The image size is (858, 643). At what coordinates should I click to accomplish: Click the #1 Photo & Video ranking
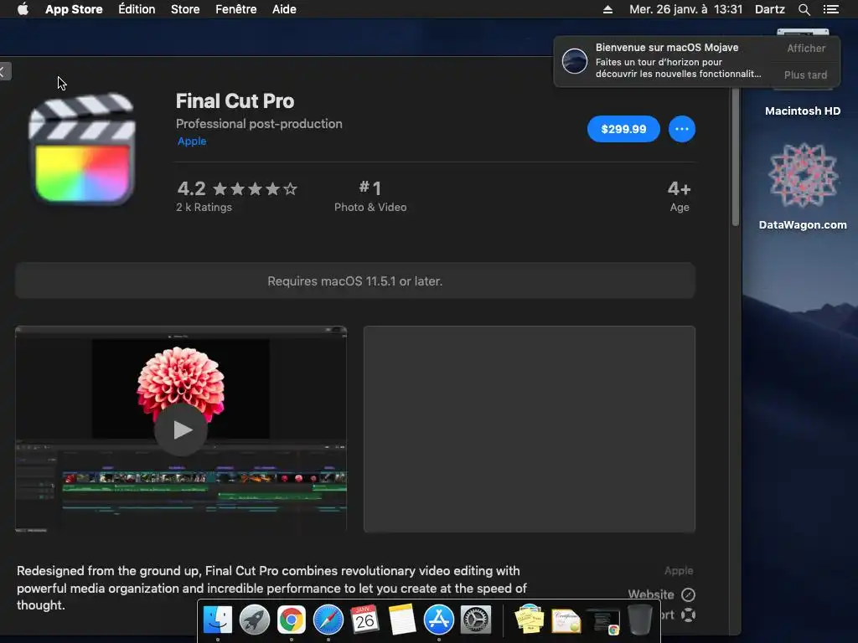(370, 196)
